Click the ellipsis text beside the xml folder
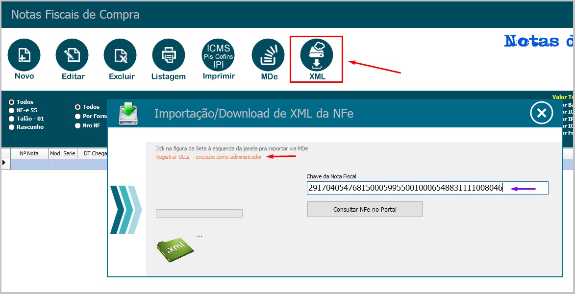This screenshot has height=294, width=575. [200, 236]
